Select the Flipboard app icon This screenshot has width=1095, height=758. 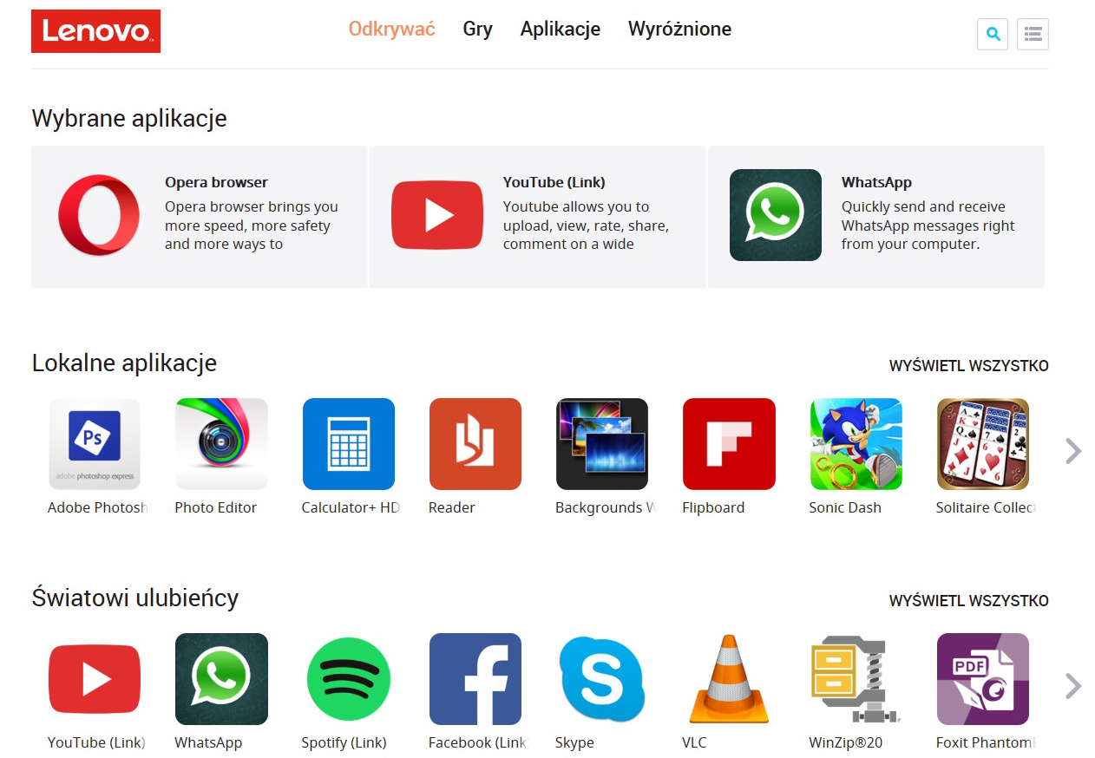pyautogui.click(x=729, y=444)
